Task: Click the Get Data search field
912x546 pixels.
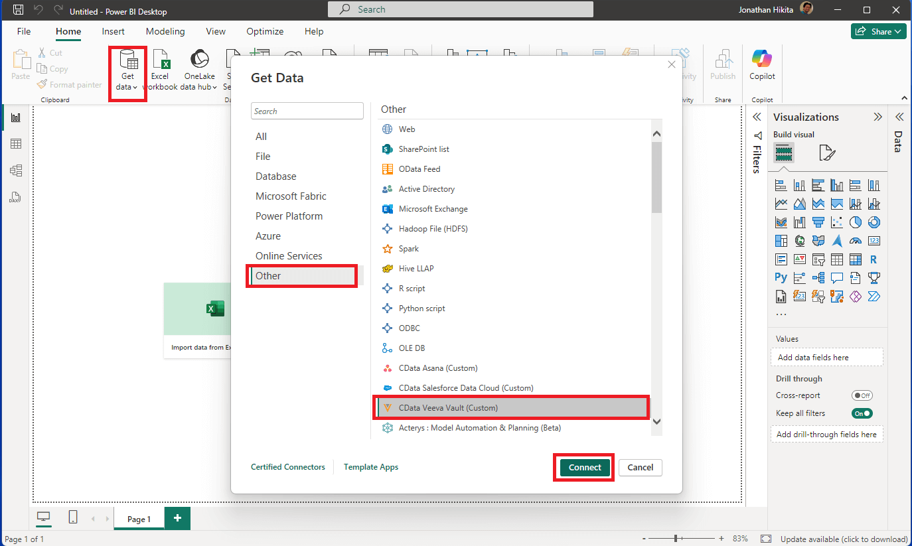Action: tap(307, 111)
